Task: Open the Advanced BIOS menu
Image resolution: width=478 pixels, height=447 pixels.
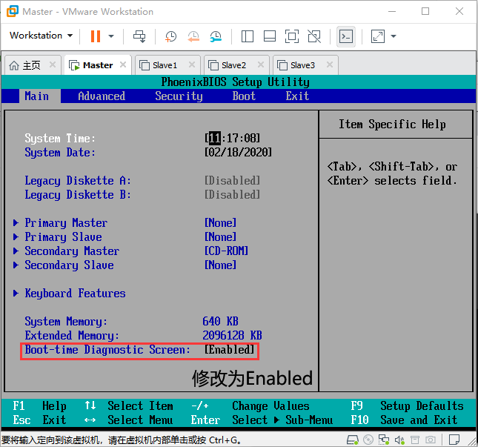Action: pyautogui.click(x=102, y=96)
